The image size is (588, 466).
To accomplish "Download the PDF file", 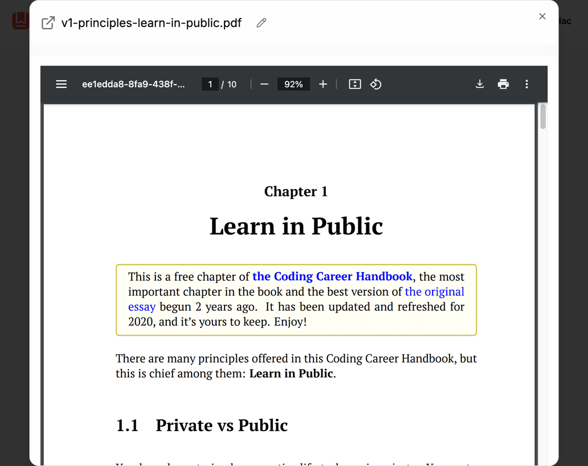I will 479,84.
